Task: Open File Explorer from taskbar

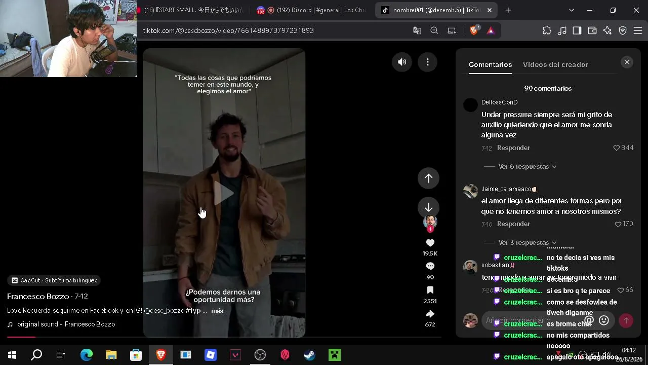Action: 111,355
